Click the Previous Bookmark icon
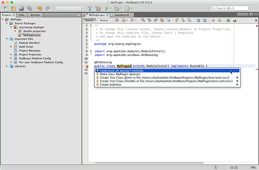Viewport: 259px width, 170px height. click(177, 20)
